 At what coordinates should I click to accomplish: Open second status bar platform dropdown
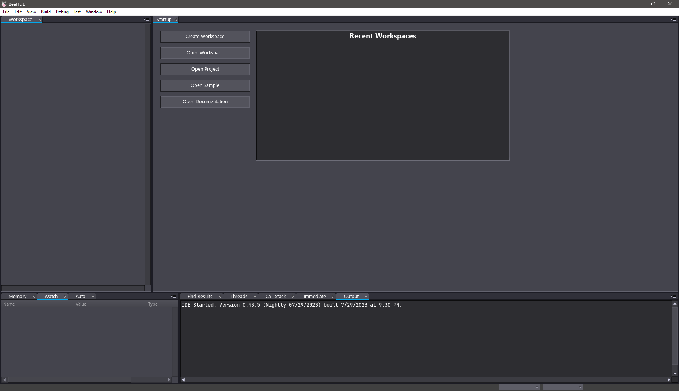[x=563, y=387]
